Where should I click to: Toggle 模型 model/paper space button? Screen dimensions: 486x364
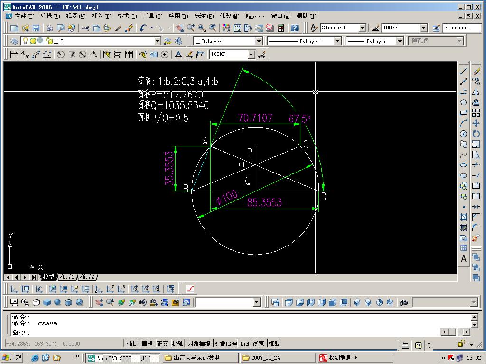[274, 344]
